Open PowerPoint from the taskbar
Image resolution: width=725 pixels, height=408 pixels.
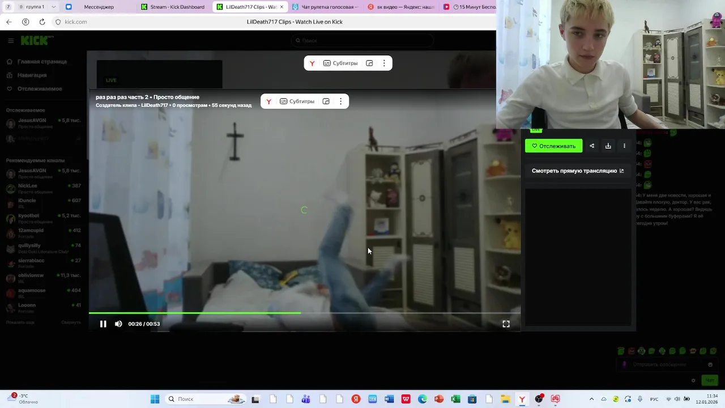tap(439, 399)
